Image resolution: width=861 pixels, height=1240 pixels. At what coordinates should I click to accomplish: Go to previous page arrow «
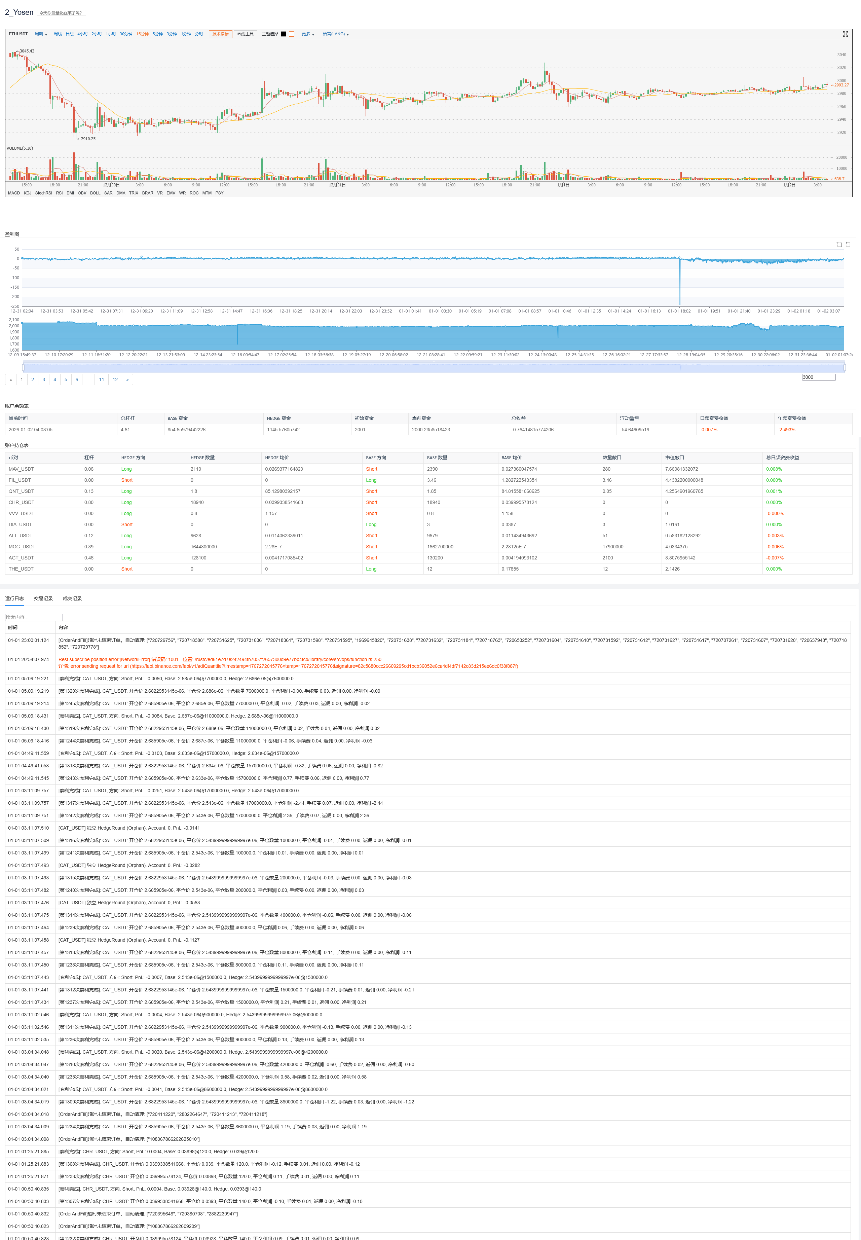10,379
